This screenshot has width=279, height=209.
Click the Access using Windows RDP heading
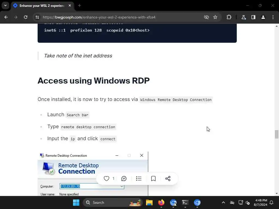[x=94, y=81]
